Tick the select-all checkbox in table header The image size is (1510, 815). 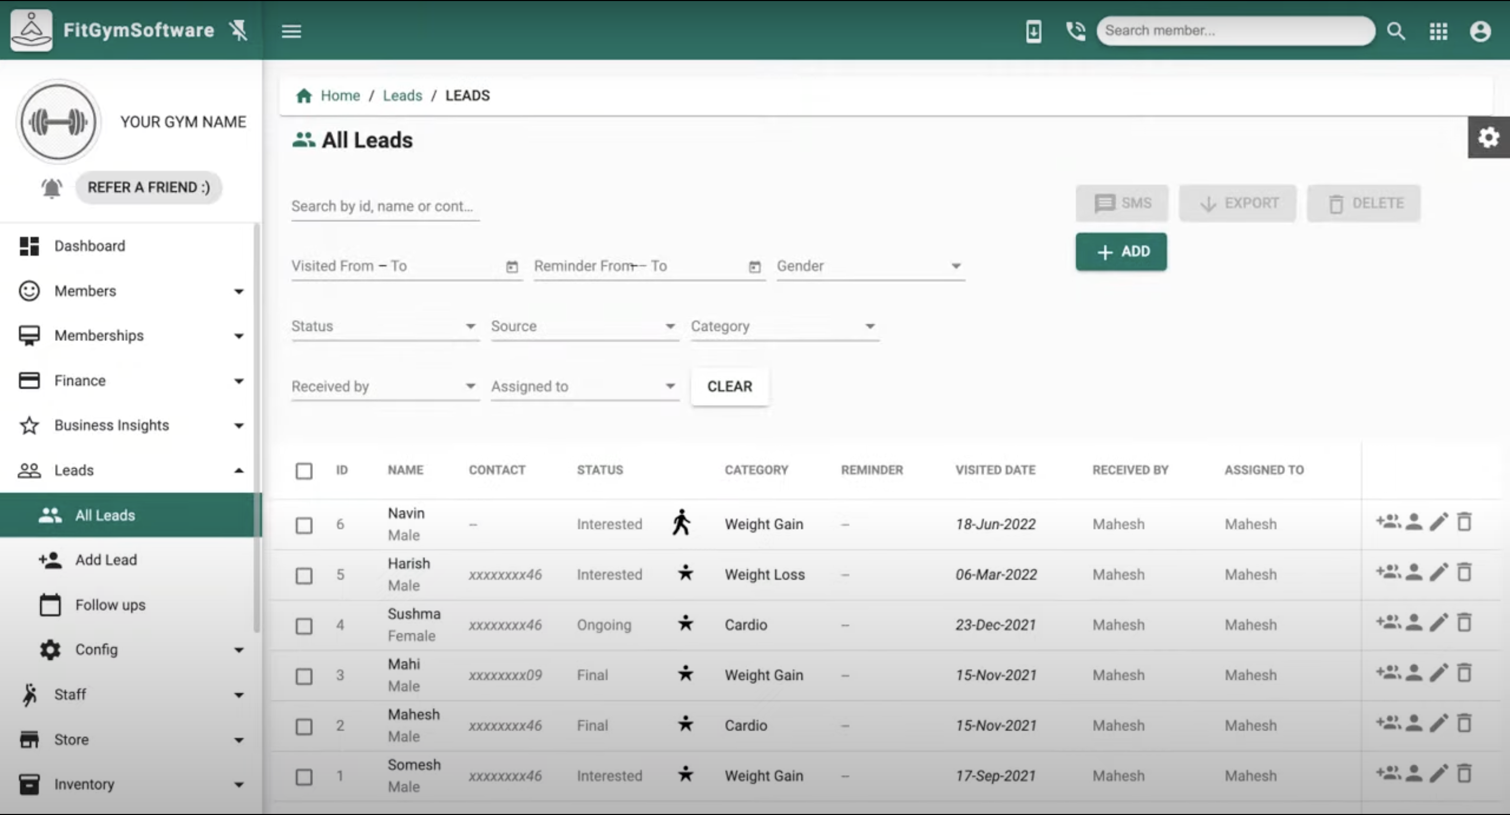pyautogui.click(x=304, y=470)
